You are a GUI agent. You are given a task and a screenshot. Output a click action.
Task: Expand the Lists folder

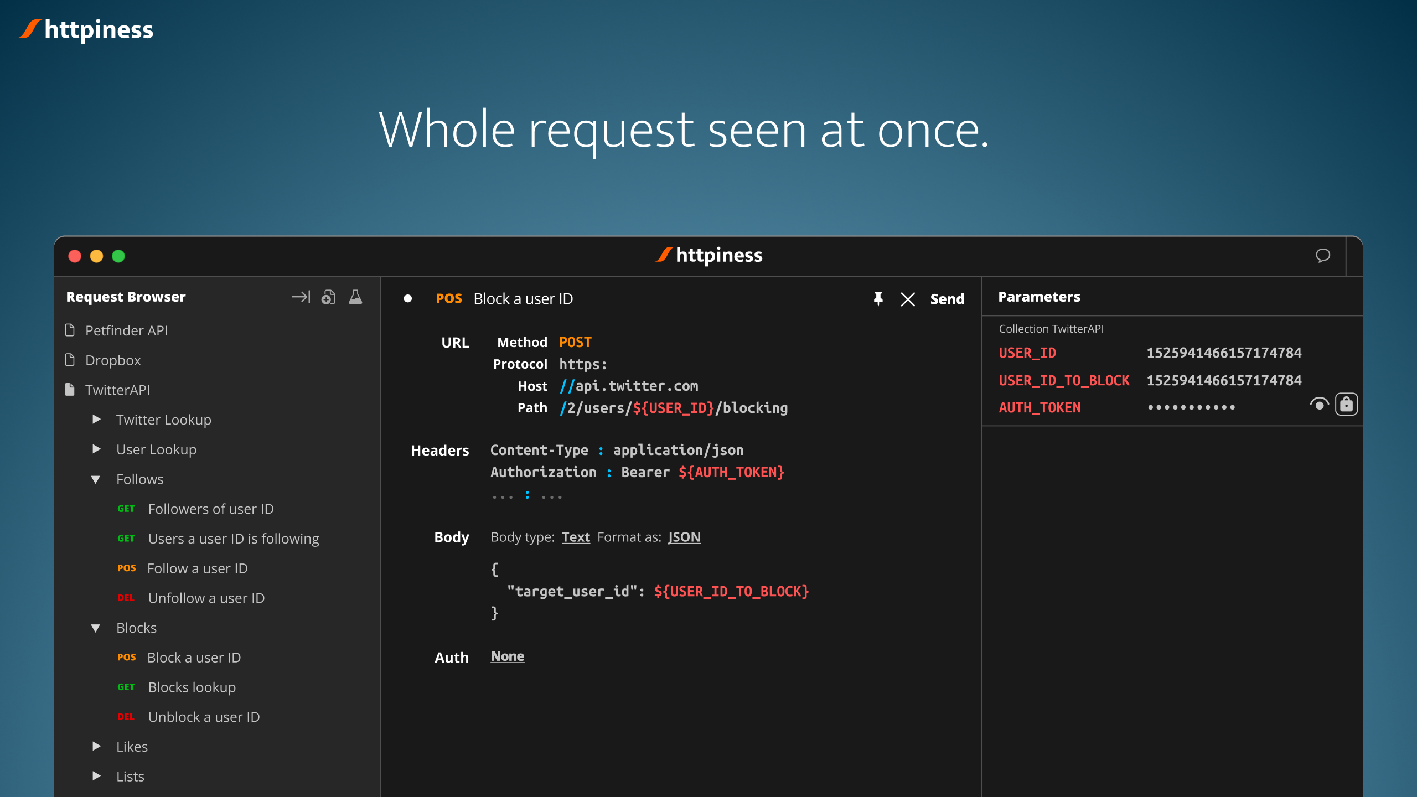click(x=96, y=776)
